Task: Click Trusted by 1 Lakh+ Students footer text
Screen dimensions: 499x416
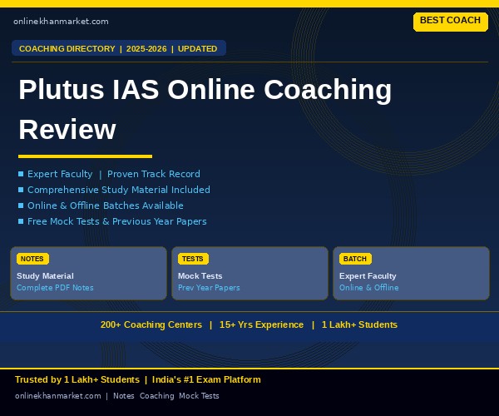Action: 77,379
